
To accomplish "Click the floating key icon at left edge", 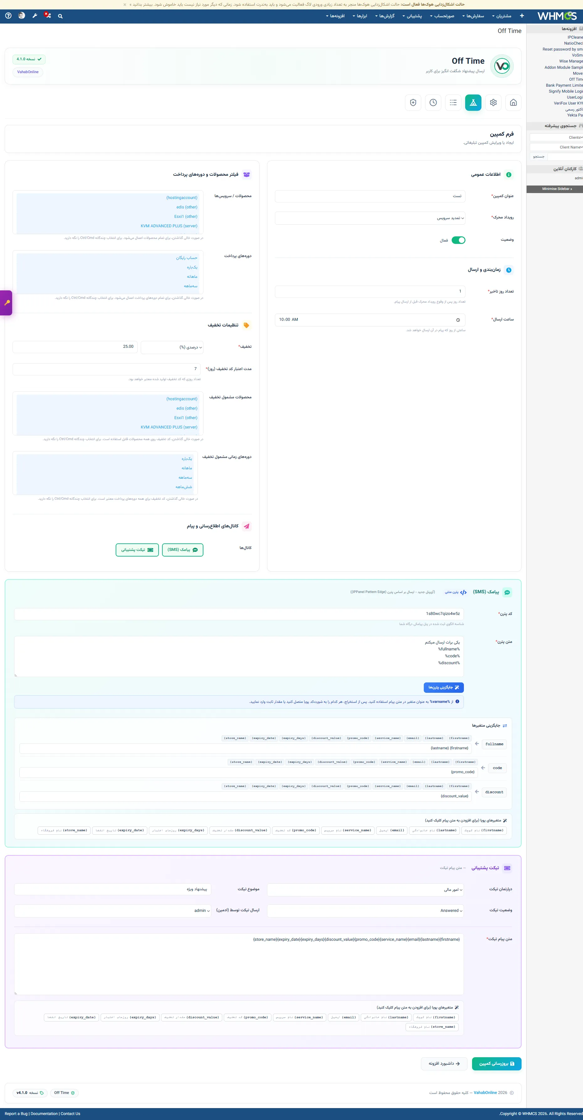I will click(7, 303).
